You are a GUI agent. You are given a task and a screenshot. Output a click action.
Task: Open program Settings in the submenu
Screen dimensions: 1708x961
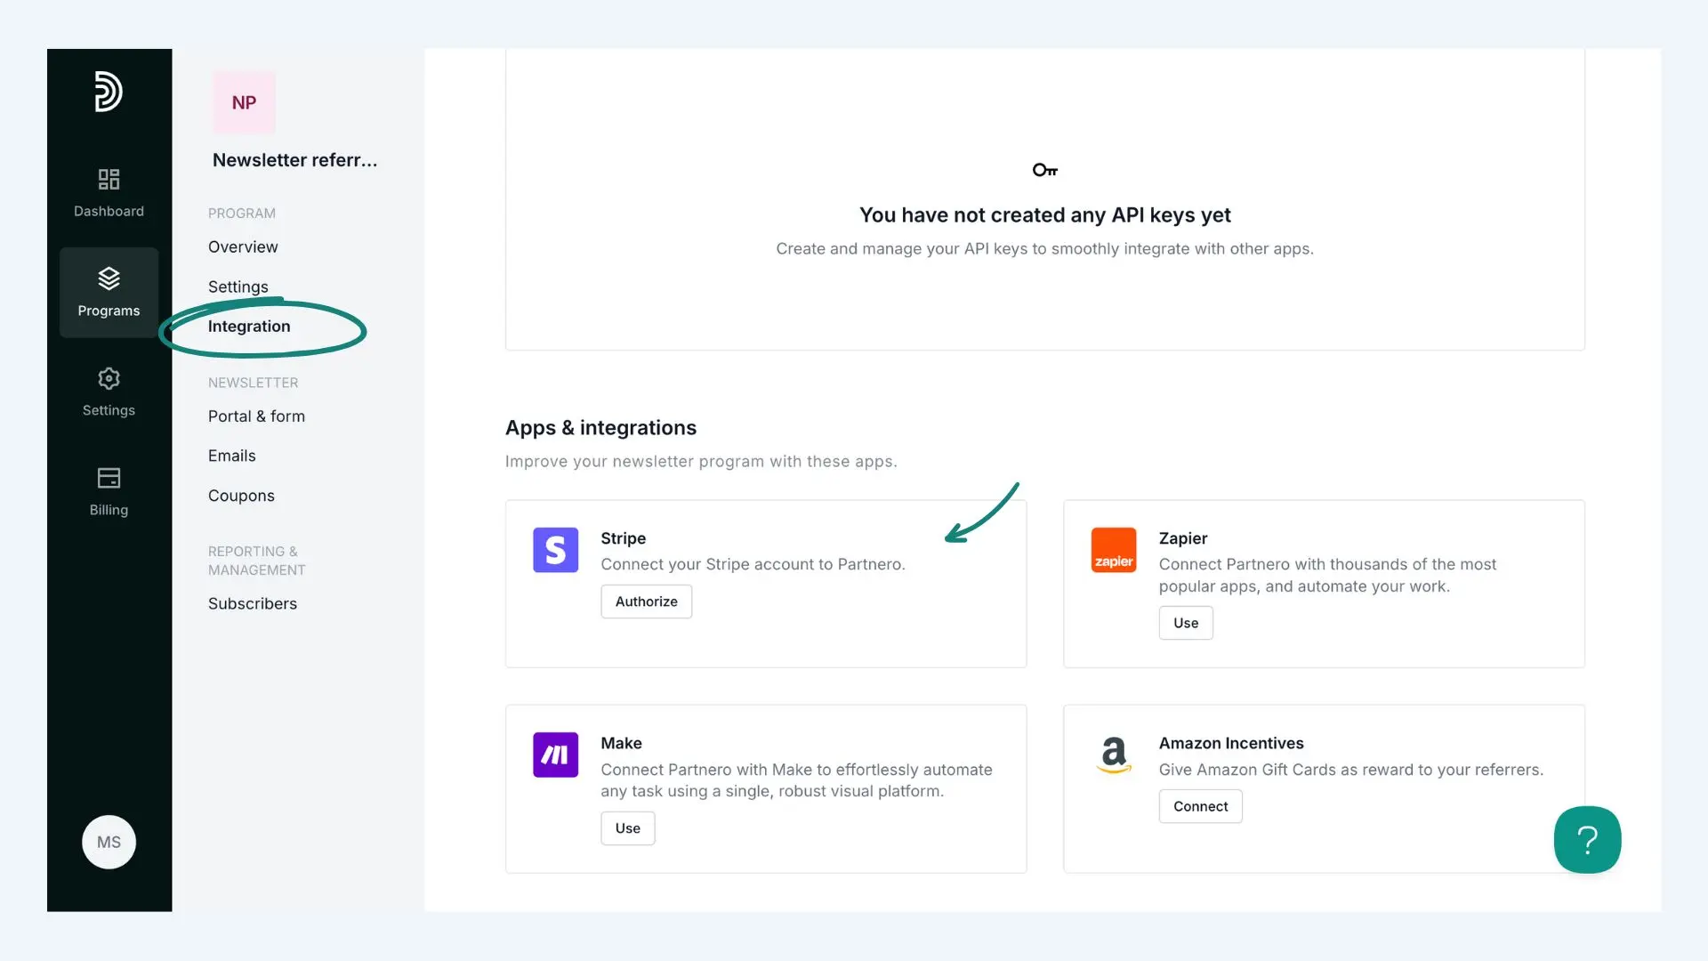click(x=238, y=287)
